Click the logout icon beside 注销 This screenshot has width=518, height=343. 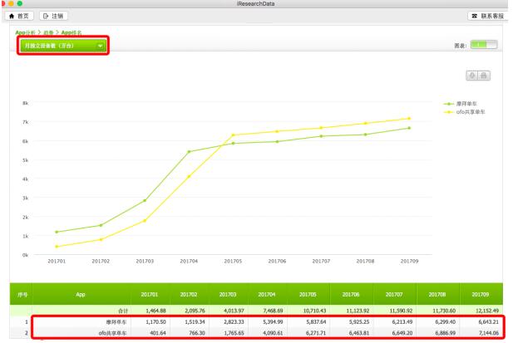tap(46, 16)
